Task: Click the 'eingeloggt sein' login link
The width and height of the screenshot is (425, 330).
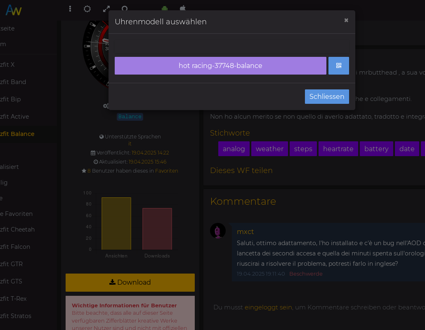Action: pyautogui.click(x=268, y=307)
